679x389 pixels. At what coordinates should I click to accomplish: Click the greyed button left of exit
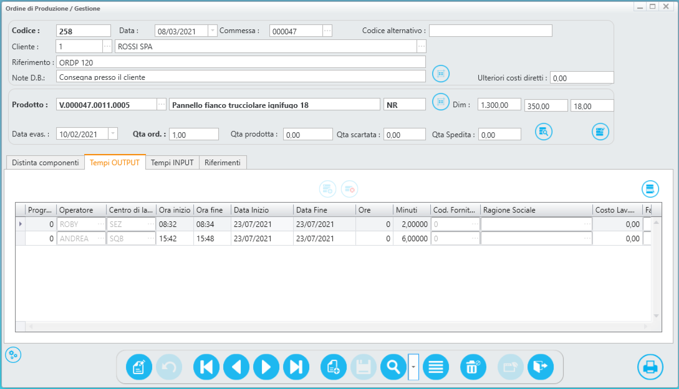point(511,367)
